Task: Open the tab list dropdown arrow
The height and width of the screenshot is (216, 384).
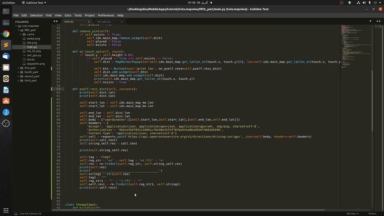Action: point(370,22)
